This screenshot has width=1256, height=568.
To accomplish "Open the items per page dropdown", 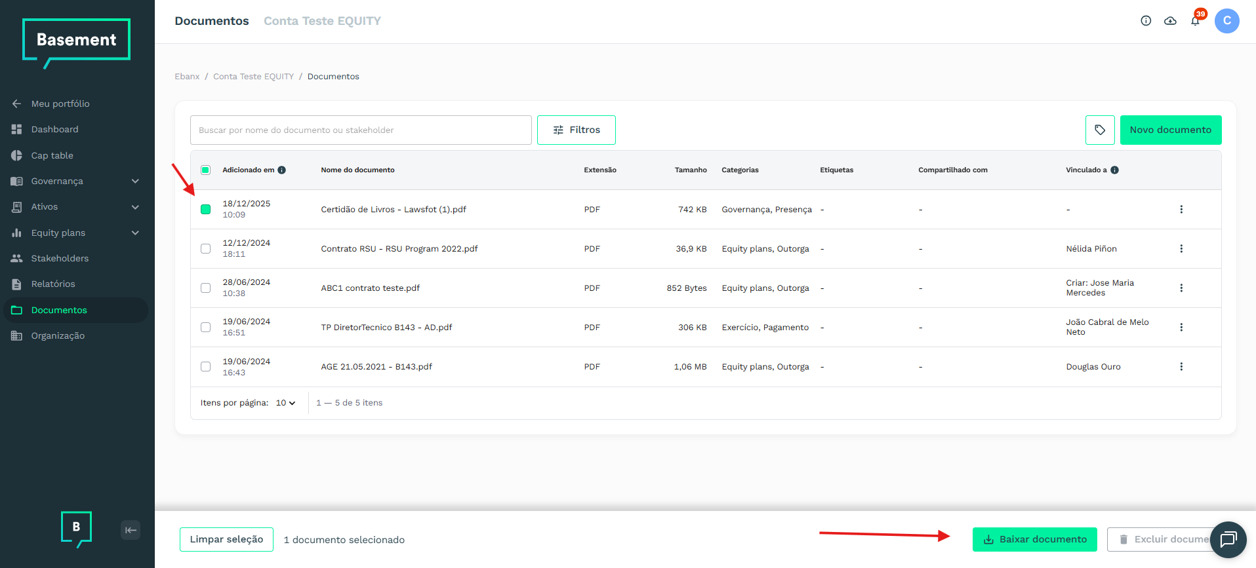I will [285, 403].
